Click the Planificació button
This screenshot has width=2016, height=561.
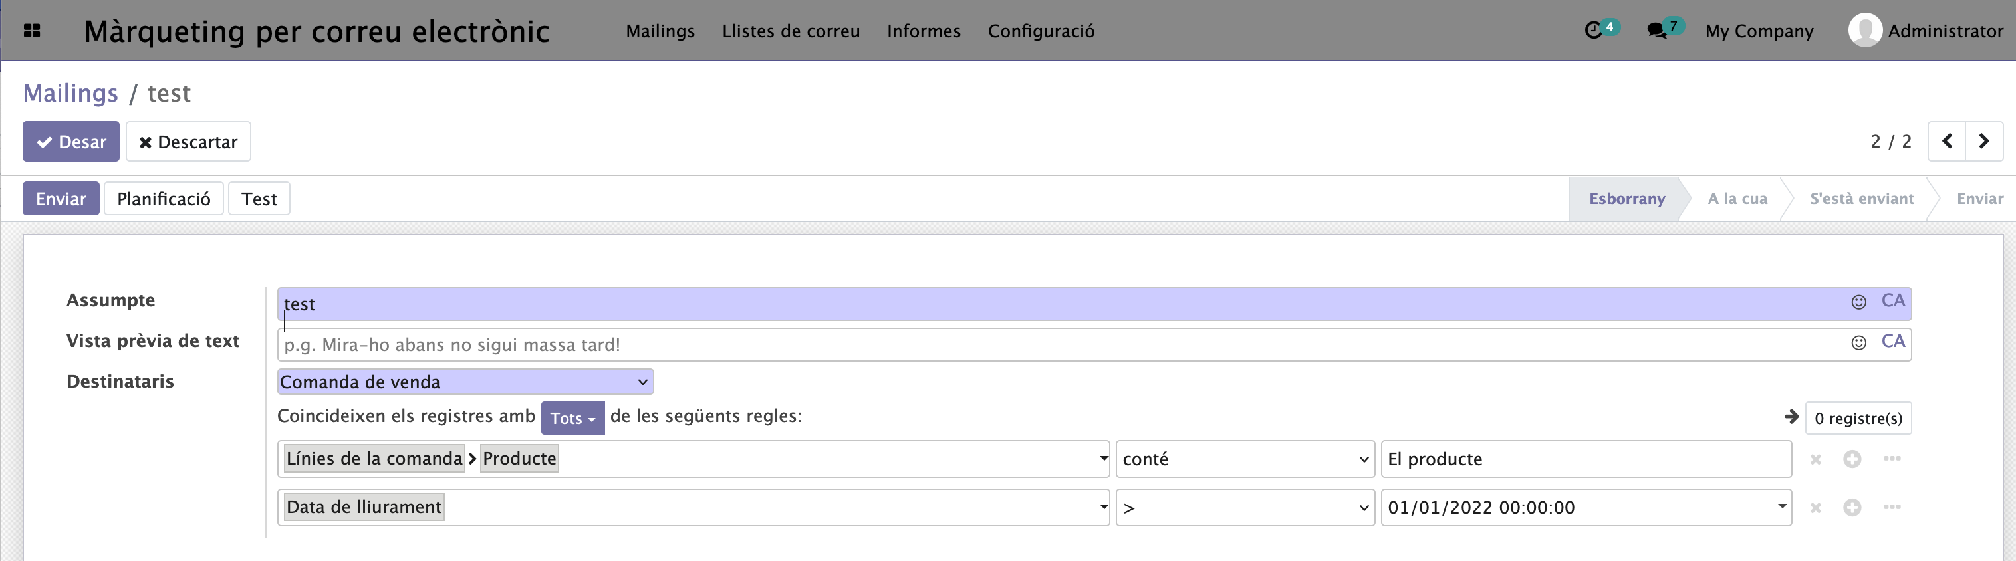click(x=164, y=199)
